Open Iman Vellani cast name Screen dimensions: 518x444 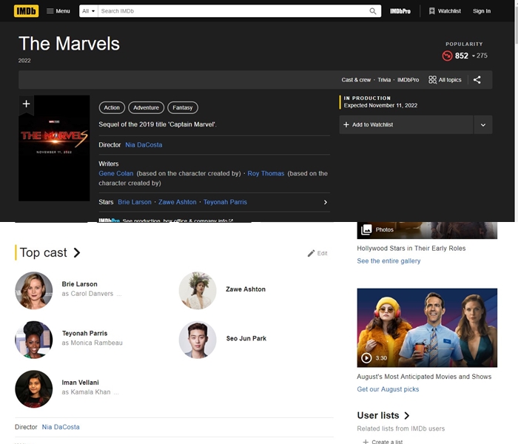[80, 383]
